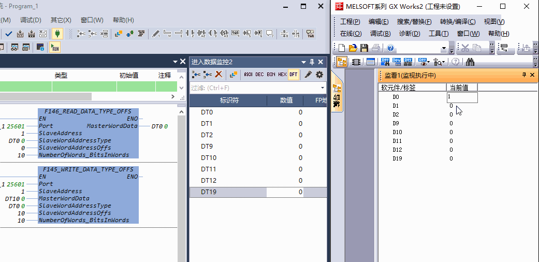Toggle ASCII display format in data monitor
Screen dimensions: 539x262
[x=248, y=75]
